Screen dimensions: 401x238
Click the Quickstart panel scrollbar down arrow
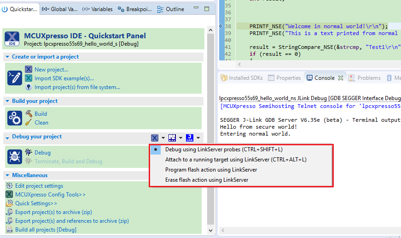click(211, 230)
